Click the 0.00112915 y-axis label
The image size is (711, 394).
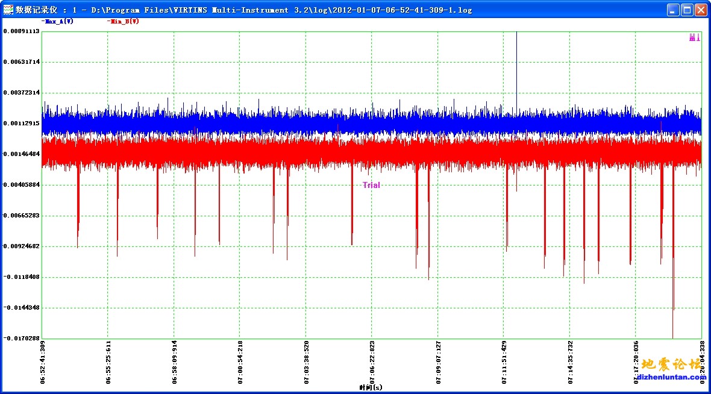coord(21,124)
